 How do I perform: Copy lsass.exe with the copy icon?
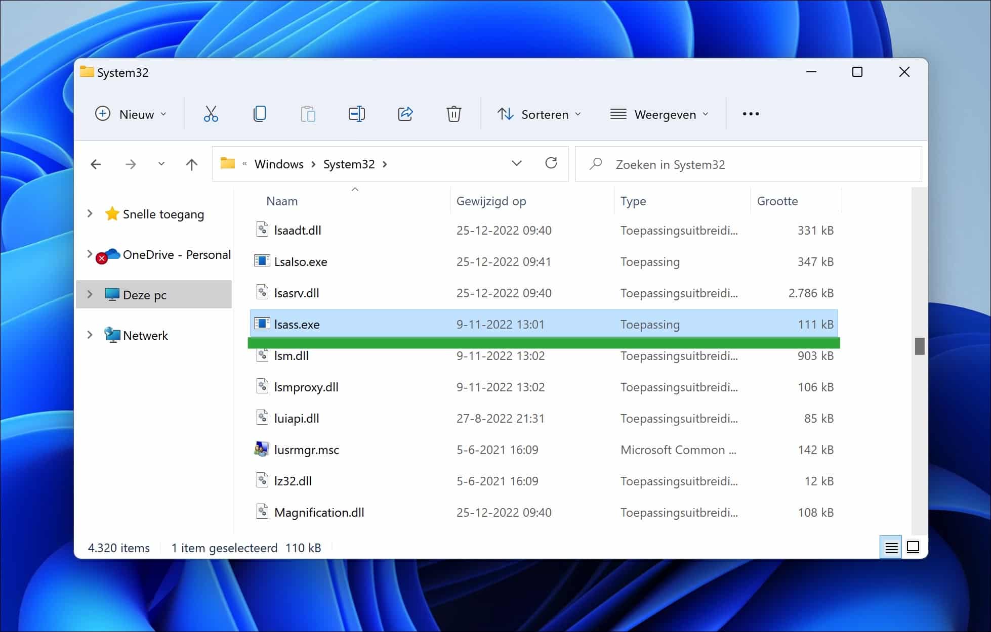tap(259, 114)
